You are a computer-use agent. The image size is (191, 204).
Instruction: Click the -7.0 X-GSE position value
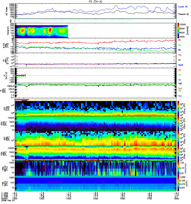coord(69,193)
